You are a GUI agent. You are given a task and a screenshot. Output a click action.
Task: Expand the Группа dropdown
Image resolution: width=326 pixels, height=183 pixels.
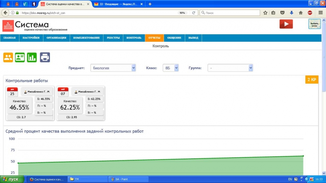230,68
